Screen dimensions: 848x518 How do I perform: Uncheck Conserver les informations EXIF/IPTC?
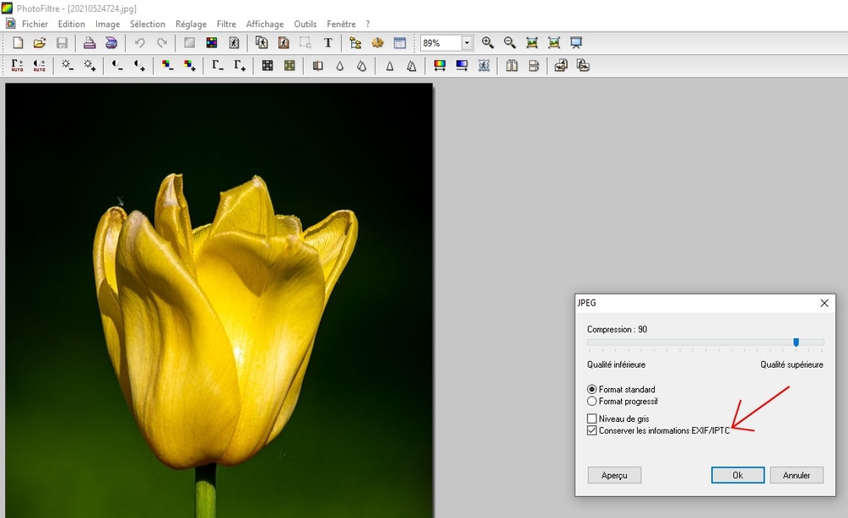(x=591, y=430)
